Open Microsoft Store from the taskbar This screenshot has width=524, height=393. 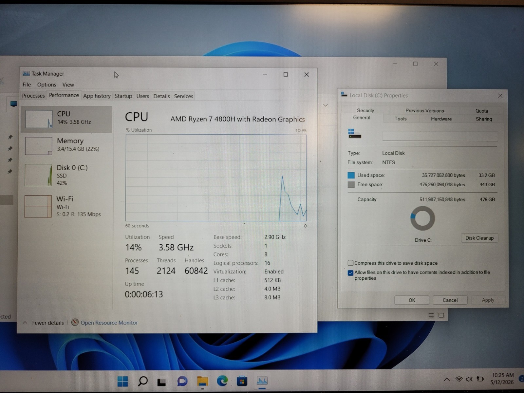click(x=242, y=381)
